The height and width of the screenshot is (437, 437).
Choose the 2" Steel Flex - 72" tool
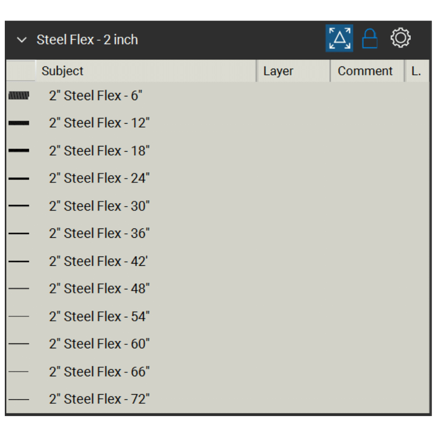pos(99,399)
